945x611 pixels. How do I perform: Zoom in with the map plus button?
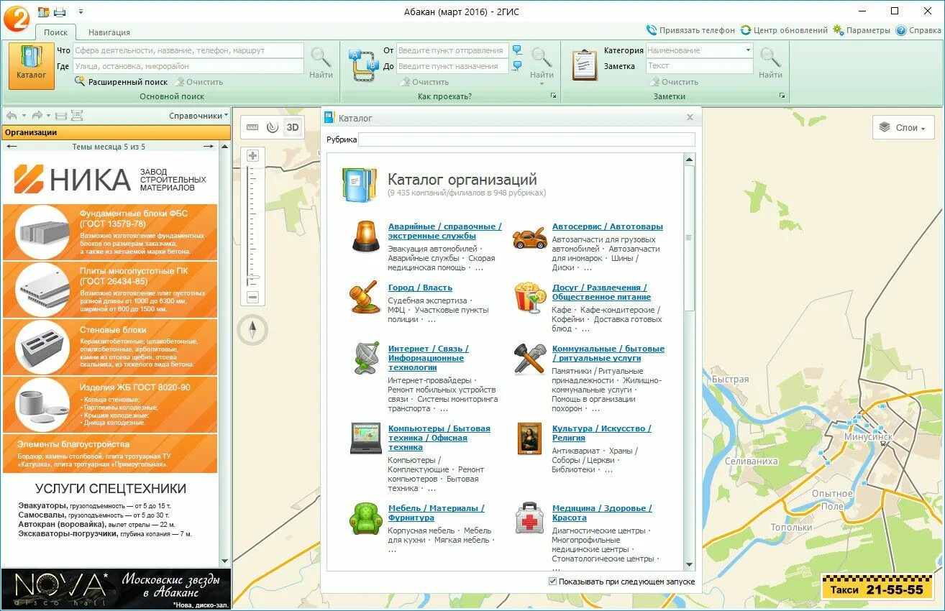point(252,155)
